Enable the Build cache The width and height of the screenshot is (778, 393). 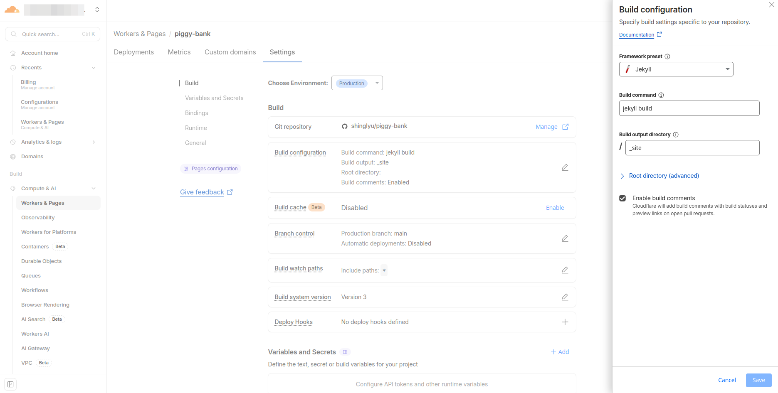pos(555,207)
